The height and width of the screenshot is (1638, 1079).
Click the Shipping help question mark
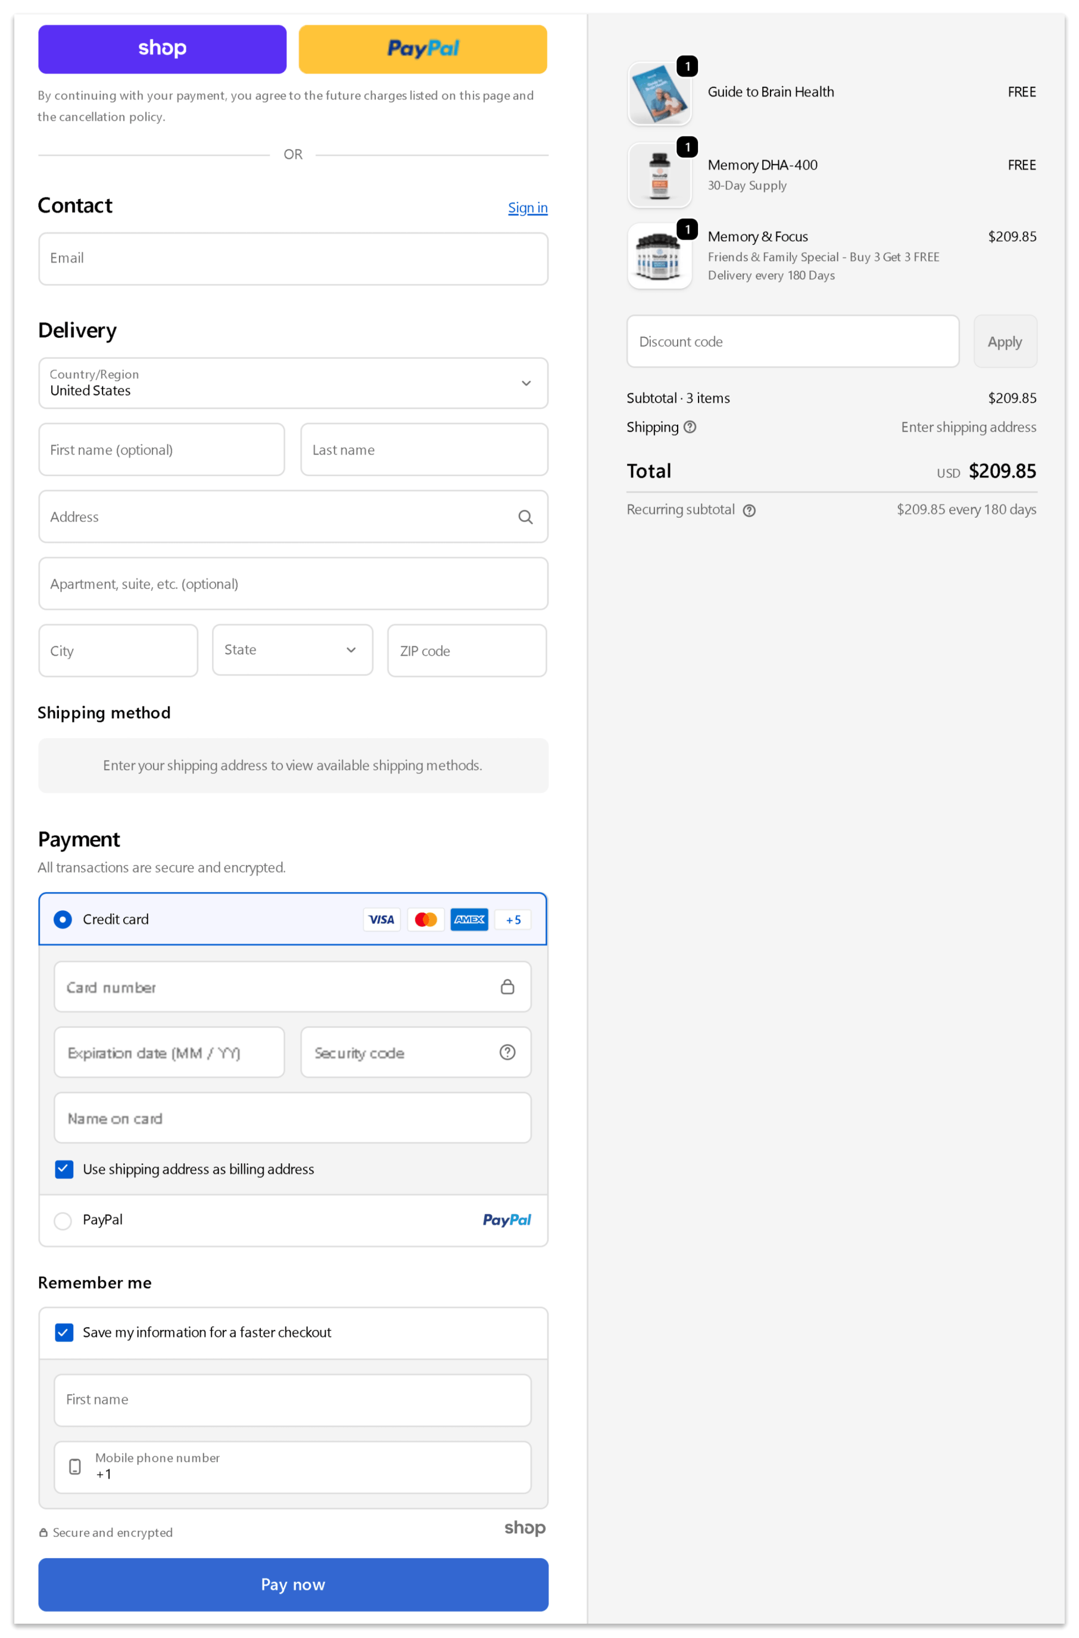click(x=691, y=428)
